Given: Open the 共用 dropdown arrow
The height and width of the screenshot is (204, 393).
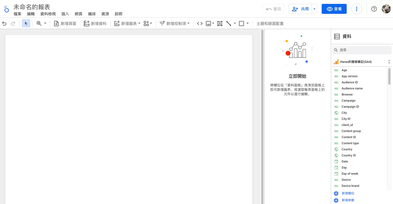Looking at the screenshot, I should (x=314, y=9).
